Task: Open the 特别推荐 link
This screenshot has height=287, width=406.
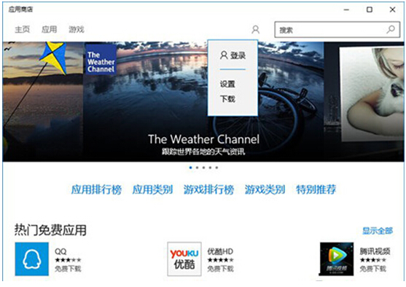Action: pos(316,189)
